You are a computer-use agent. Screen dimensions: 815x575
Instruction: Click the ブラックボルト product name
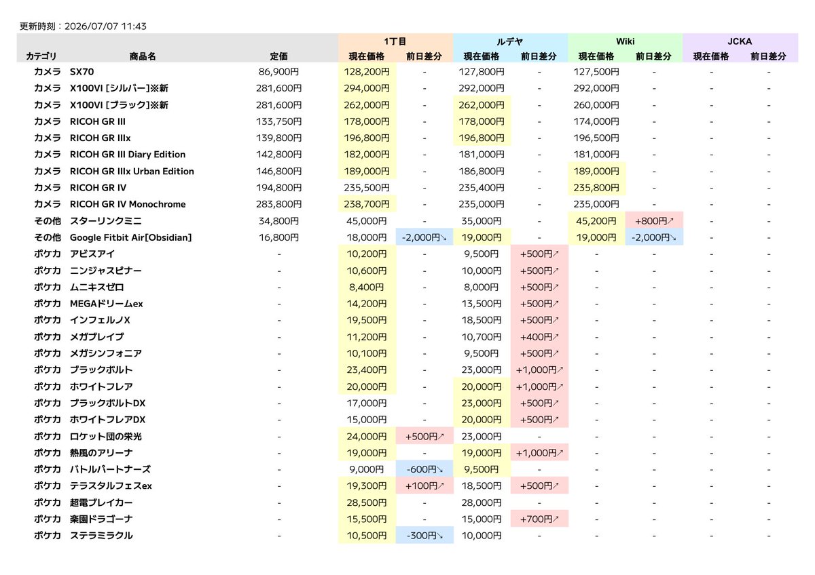[101, 370]
